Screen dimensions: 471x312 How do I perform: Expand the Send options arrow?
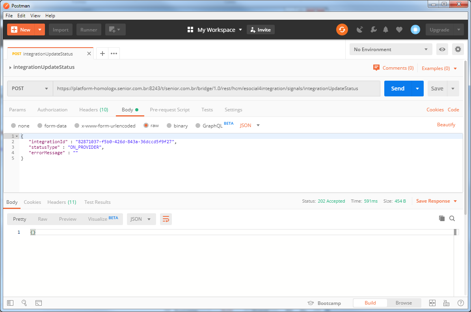coord(417,89)
